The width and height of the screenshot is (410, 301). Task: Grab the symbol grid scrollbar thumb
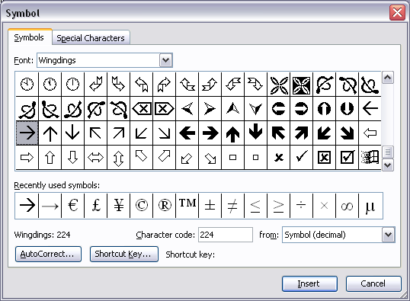[388, 152]
